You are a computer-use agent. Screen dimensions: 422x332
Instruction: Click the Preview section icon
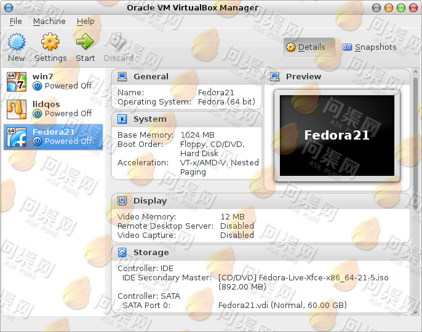(275, 77)
